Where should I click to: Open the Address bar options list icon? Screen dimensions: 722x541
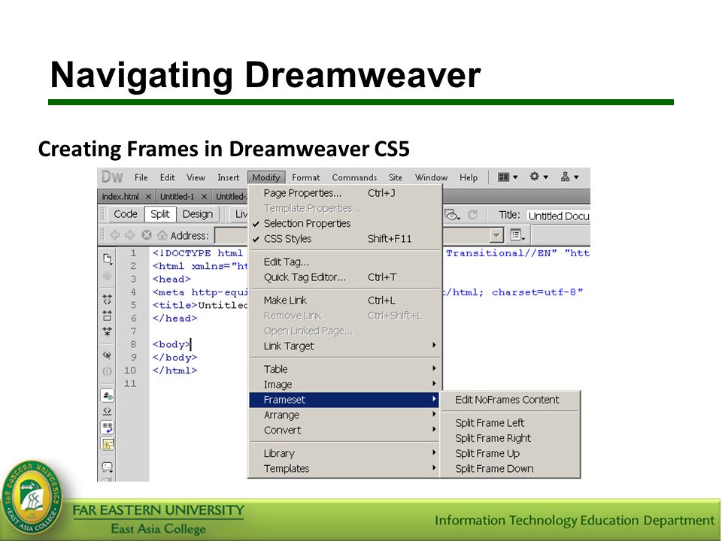[517, 235]
